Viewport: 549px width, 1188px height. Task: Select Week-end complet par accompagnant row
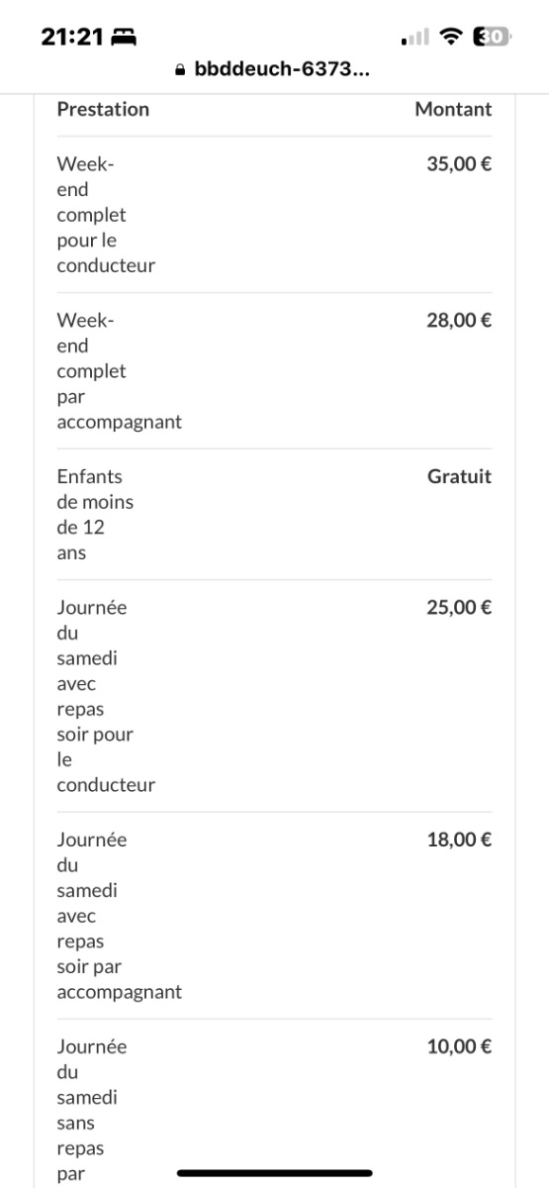click(274, 371)
